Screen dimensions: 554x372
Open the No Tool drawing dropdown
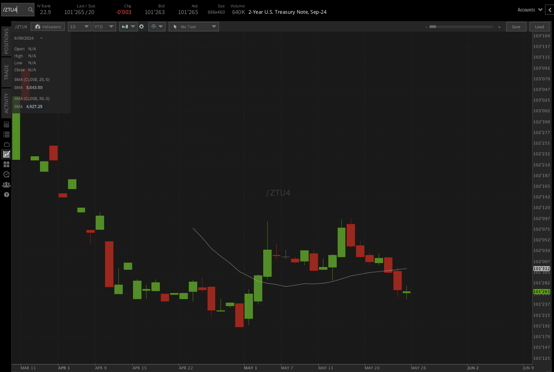pyautogui.click(x=194, y=27)
